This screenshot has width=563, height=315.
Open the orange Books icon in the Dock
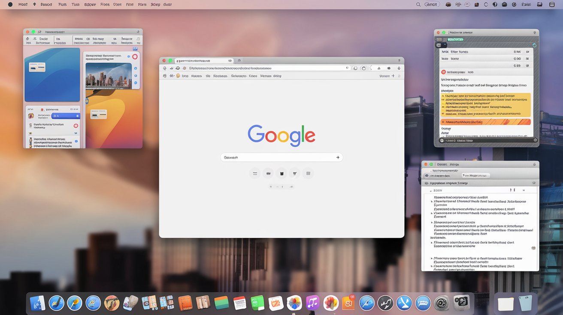[185, 303]
